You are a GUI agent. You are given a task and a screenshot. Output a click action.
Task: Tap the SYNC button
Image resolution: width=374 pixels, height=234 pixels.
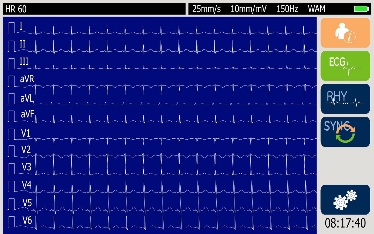click(345, 132)
